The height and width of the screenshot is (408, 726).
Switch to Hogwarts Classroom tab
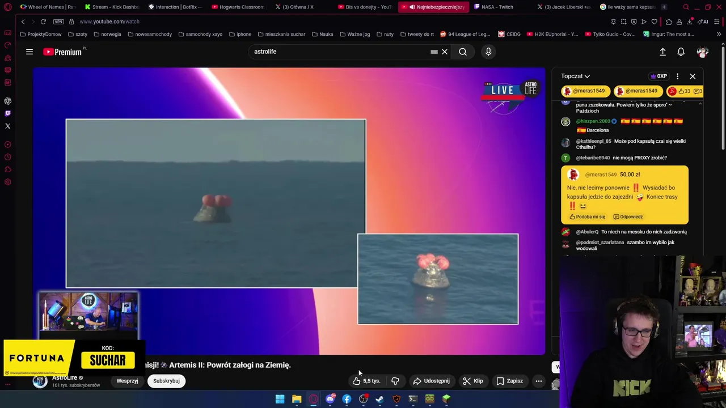238,7
